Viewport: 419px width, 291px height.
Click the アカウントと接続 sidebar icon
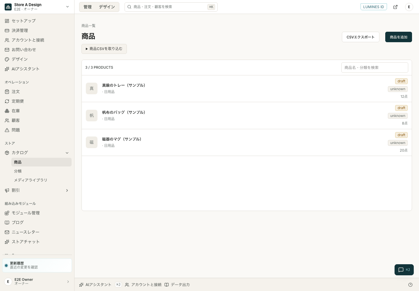coord(7,40)
